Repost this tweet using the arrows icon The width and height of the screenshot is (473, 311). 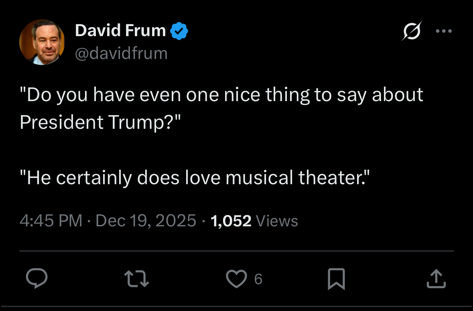(x=137, y=279)
